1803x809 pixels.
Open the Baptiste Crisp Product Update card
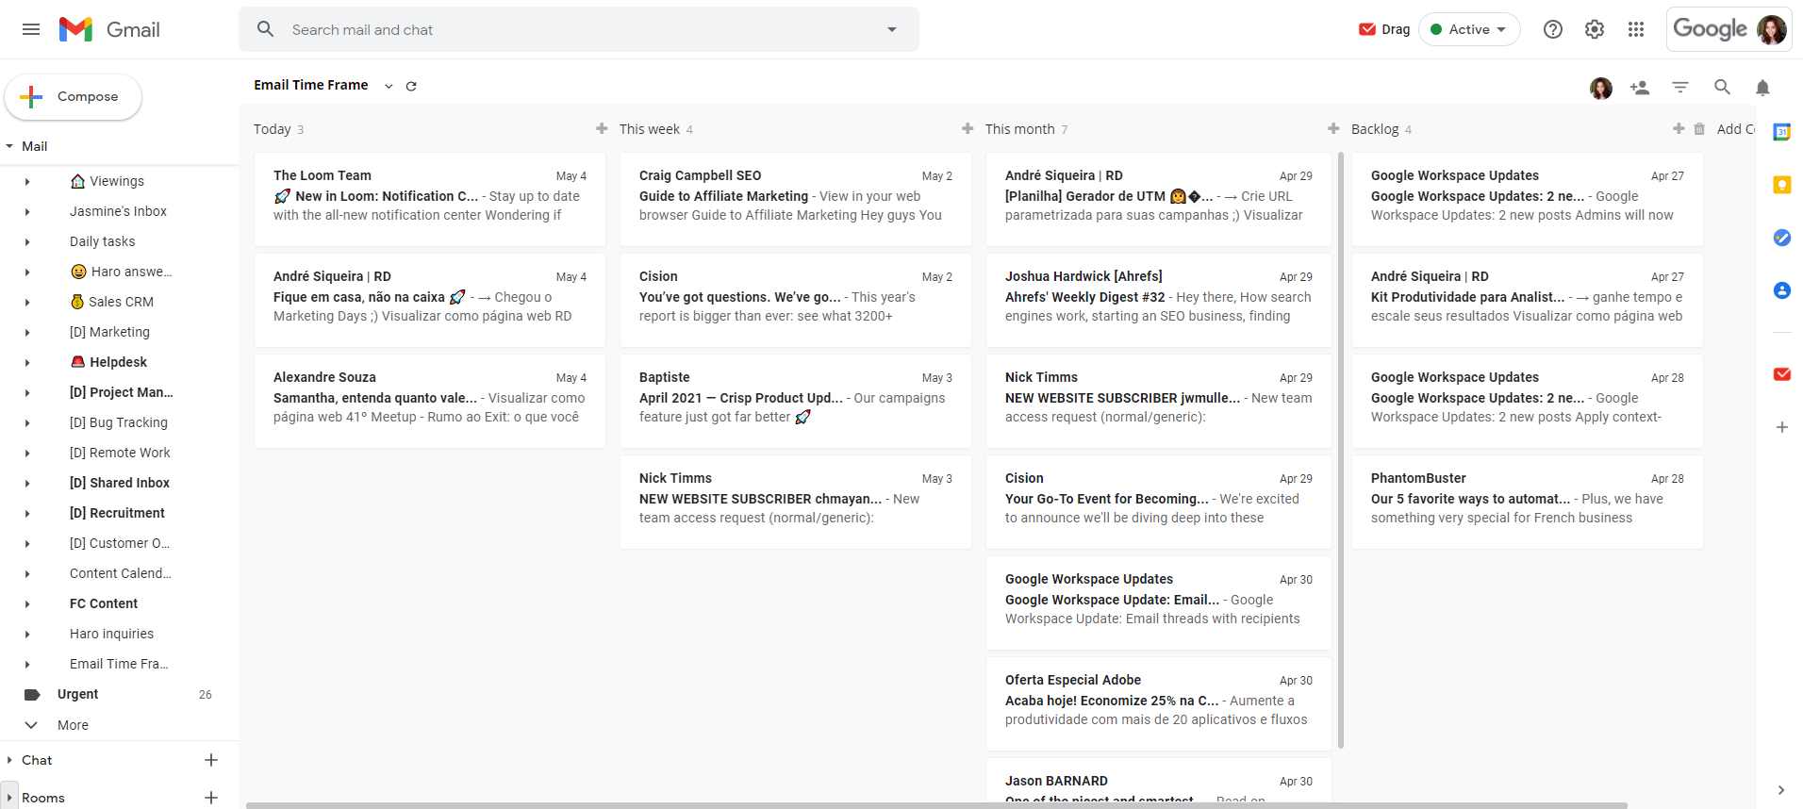coord(796,402)
